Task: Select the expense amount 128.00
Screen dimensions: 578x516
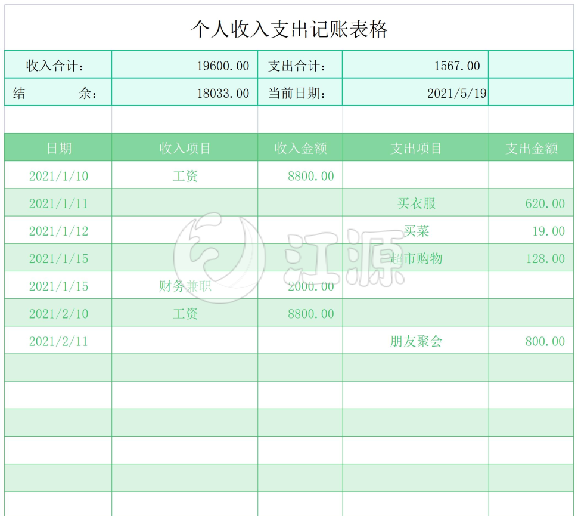Action: (531, 258)
